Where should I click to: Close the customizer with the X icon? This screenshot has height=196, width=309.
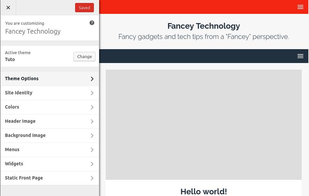tap(8, 7)
